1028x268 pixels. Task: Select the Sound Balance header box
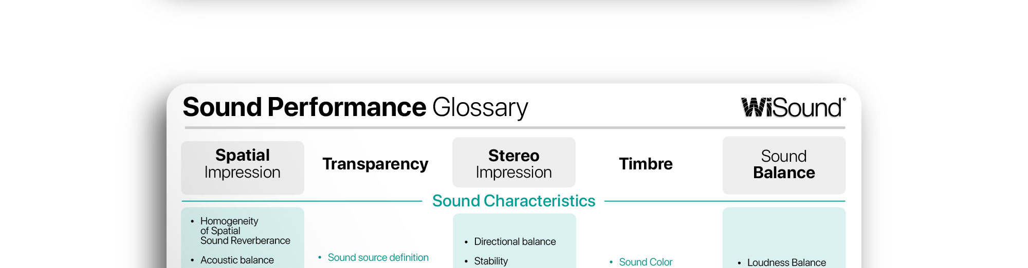784,165
